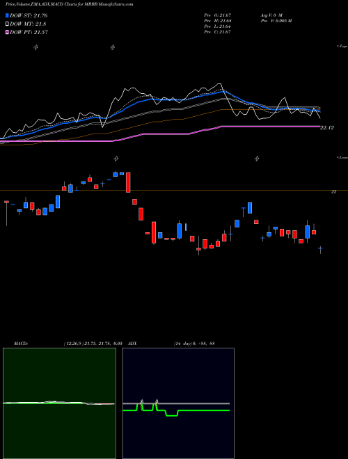Click the last blue doji candle at far right
The width and height of the screenshot is (348, 459).
320,249
